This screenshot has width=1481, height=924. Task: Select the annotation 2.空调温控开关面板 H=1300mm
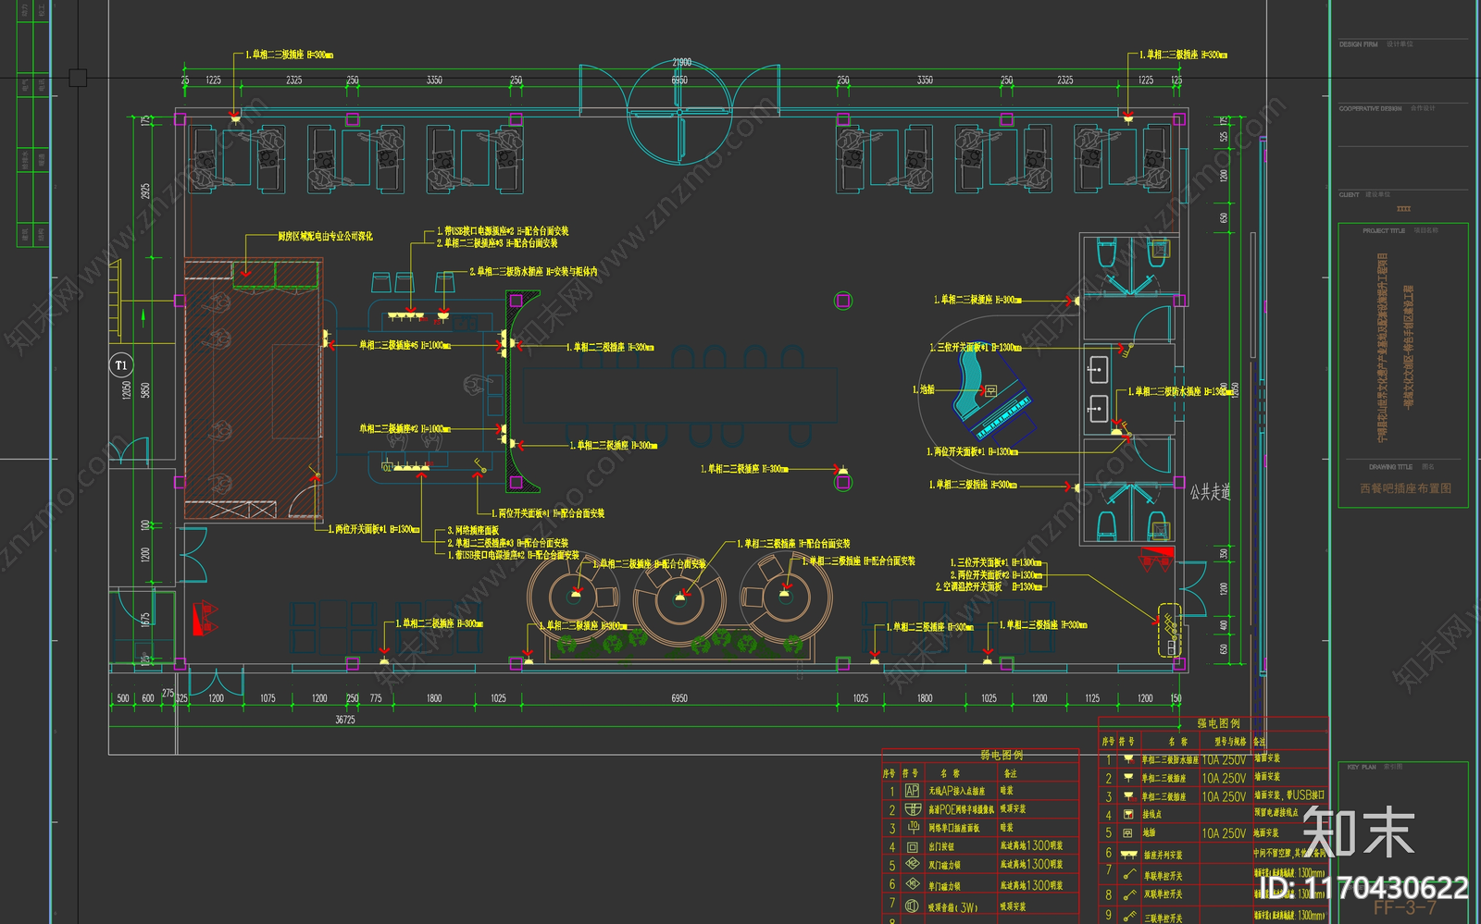(x=989, y=587)
